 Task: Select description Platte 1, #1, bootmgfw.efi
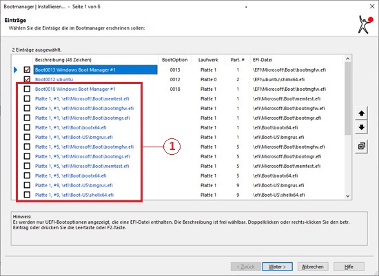click(84, 109)
